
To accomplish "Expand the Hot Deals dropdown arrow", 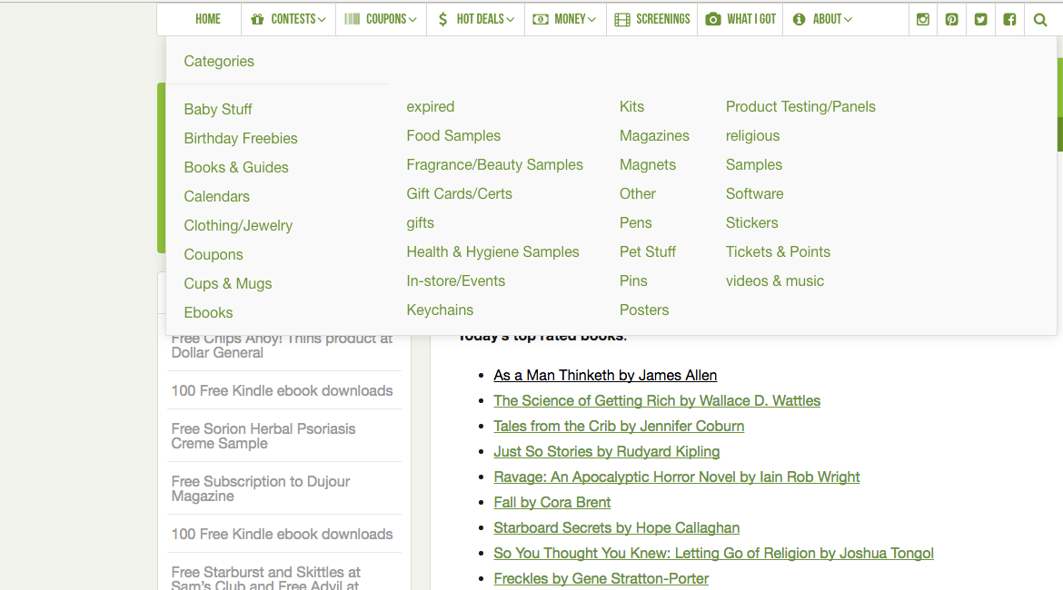I will (510, 20).
